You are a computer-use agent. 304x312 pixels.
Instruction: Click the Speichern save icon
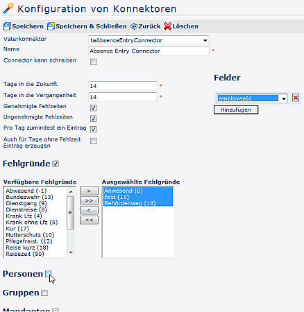[7, 26]
